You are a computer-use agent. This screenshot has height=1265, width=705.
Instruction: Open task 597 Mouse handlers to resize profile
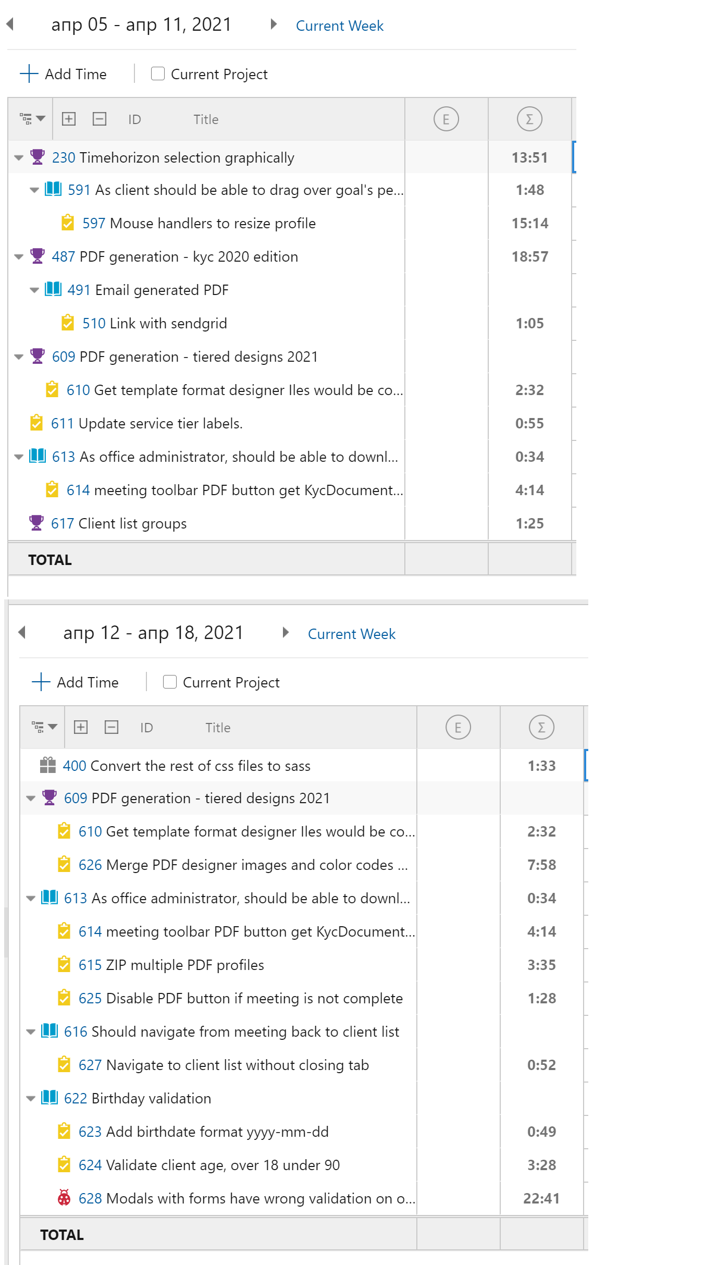point(199,223)
